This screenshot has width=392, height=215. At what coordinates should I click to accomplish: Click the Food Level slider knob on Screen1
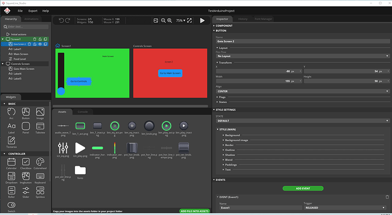click(x=61, y=91)
